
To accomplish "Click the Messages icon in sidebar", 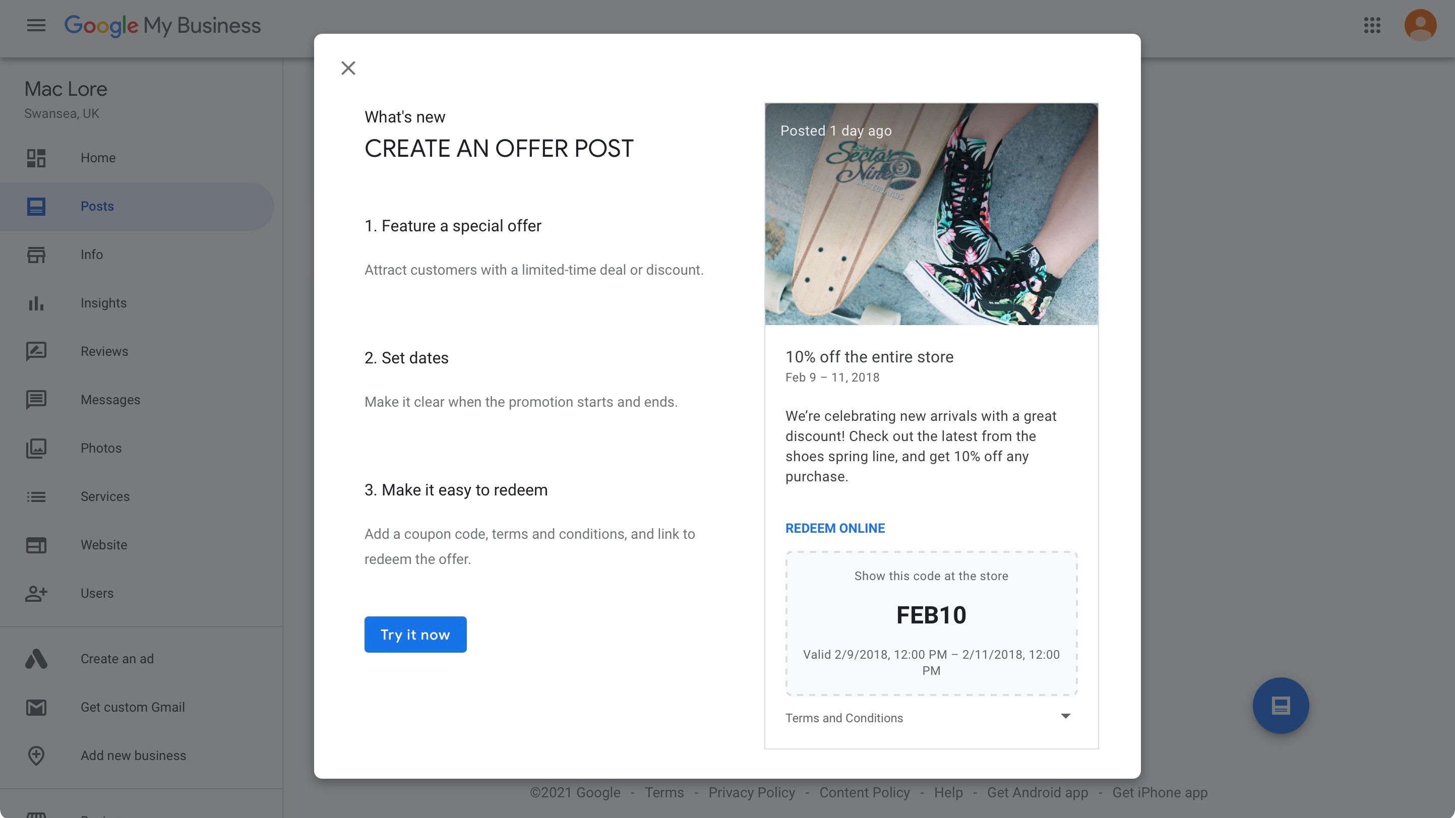I will pyautogui.click(x=36, y=400).
